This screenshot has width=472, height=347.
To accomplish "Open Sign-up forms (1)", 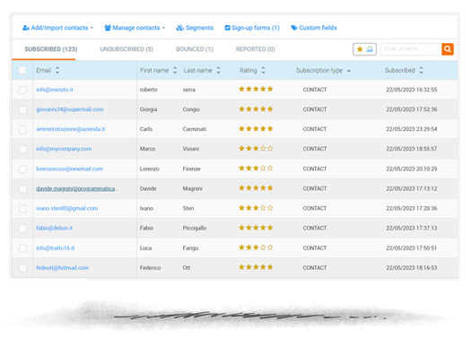I will click(252, 28).
